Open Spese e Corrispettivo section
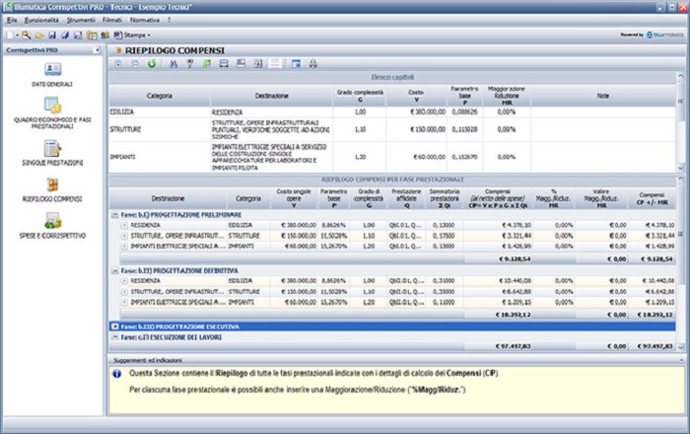The height and width of the screenshot is (434, 690). click(53, 222)
